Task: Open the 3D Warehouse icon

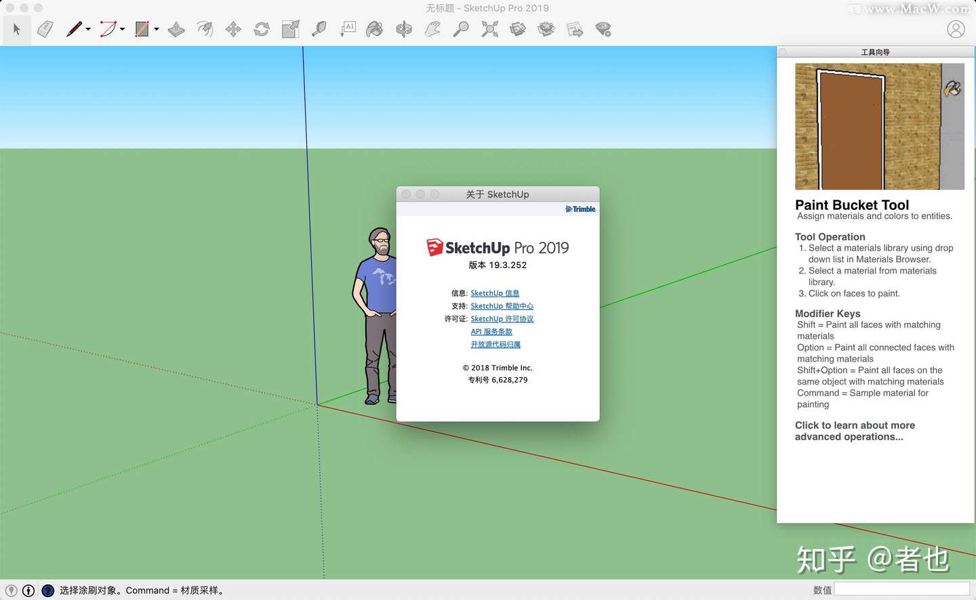Action: tap(518, 29)
